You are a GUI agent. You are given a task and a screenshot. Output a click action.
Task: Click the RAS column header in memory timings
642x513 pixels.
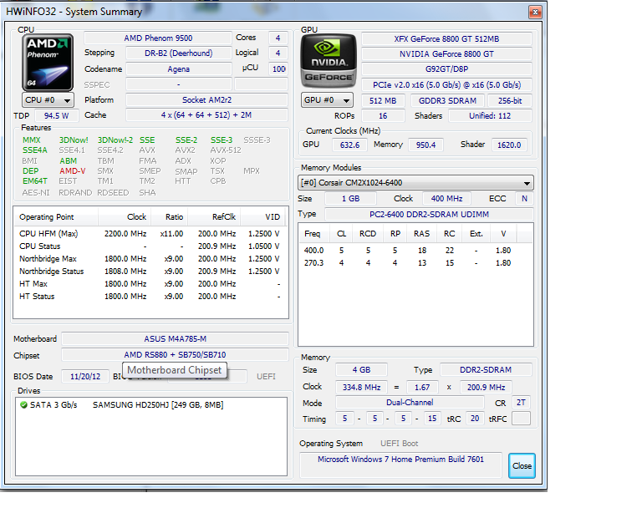coord(421,234)
